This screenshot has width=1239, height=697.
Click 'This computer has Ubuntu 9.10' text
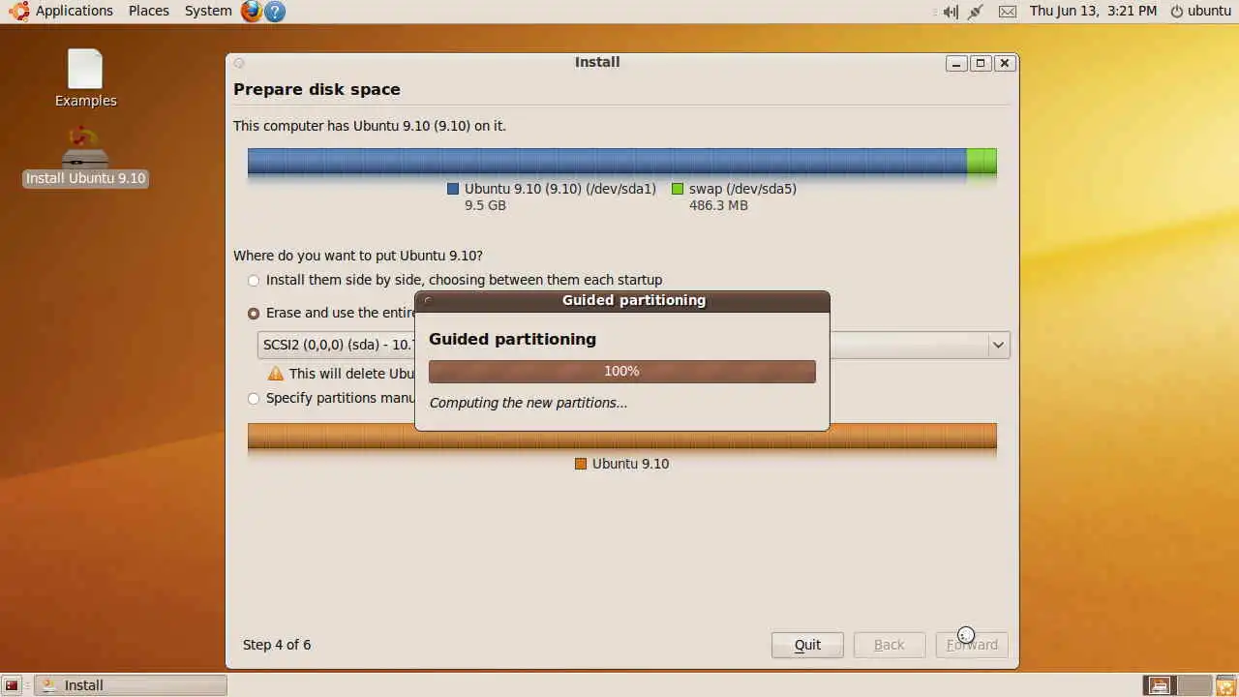(370, 127)
